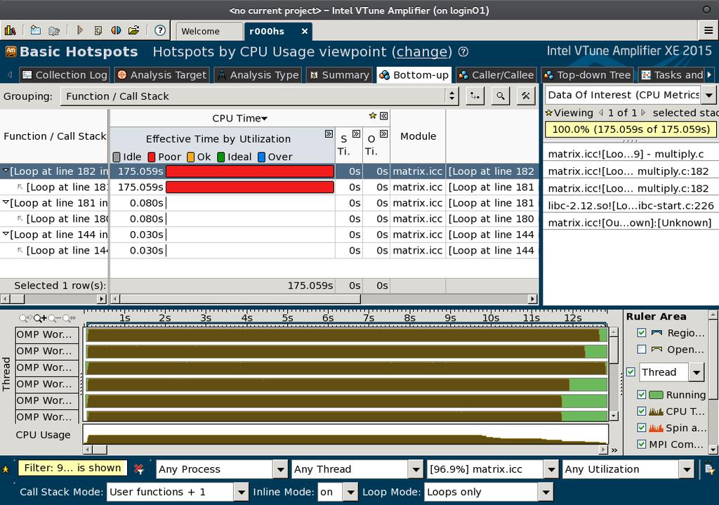The height and width of the screenshot is (505, 719).
Task: Click the timeline vertical scrollbar down arrow
Action: click(x=614, y=416)
